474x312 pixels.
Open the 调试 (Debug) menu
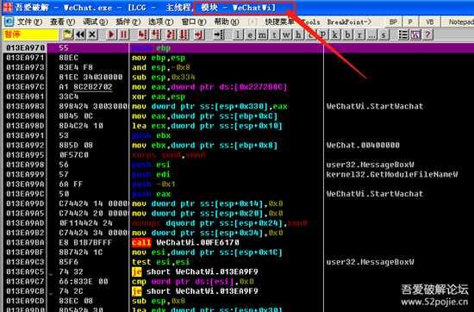95,22
